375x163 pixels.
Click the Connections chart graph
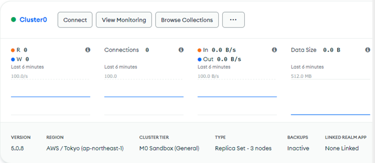click(144, 97)
